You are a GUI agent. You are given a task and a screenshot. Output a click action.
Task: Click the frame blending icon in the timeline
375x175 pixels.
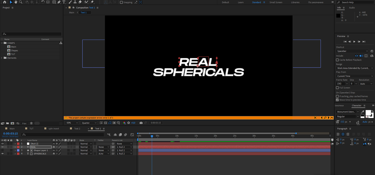pos(120,135)
